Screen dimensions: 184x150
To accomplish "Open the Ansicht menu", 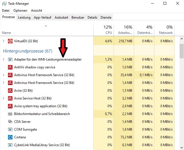I will (37, 11).
